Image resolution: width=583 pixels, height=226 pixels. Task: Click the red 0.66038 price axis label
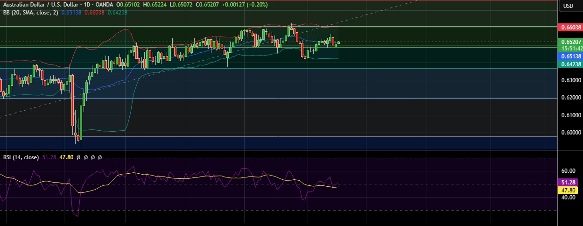click(x=570, y=28)
